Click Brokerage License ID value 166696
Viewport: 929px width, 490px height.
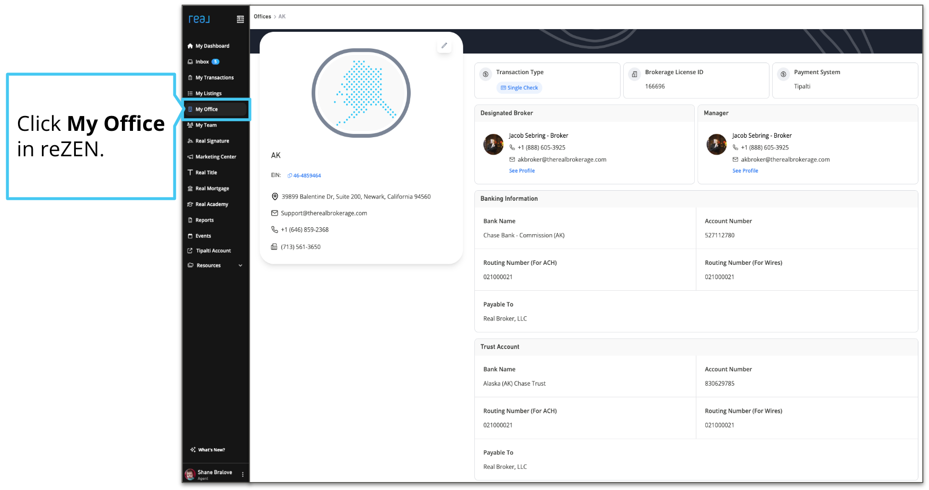(655, 86)
